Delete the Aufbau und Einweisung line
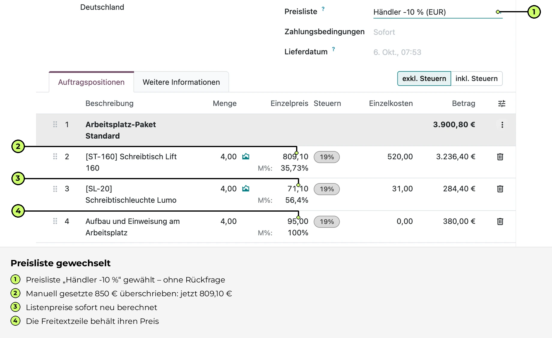 [x=500, y=222]
